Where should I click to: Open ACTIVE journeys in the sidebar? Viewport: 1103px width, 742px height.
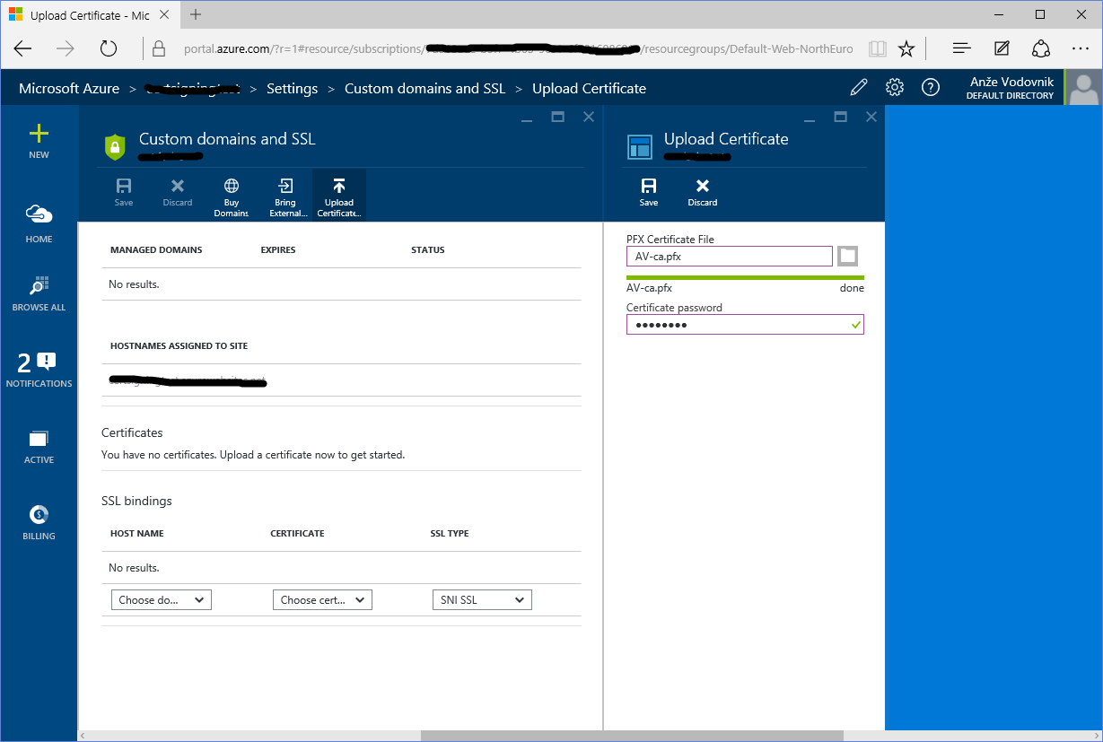click(x=39, y=446)
